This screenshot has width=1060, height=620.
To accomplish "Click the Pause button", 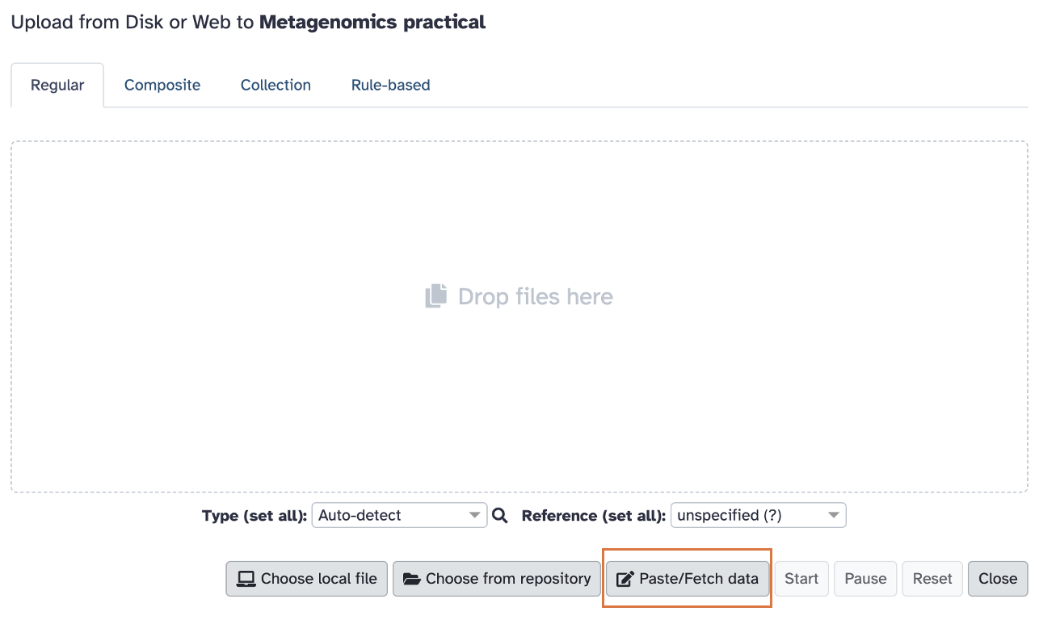I will coord(865,579).
